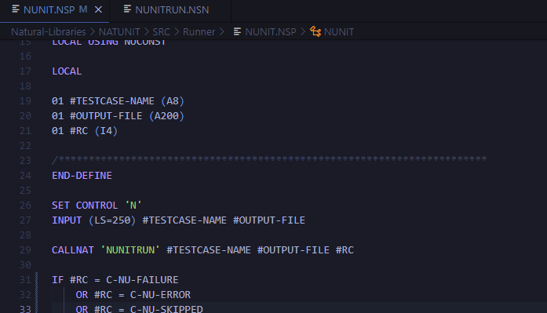Viewport: 547px width, 313px height.
Task: Click the NUNIT symbol breadcrumb
Action: [x=339, y=31]
